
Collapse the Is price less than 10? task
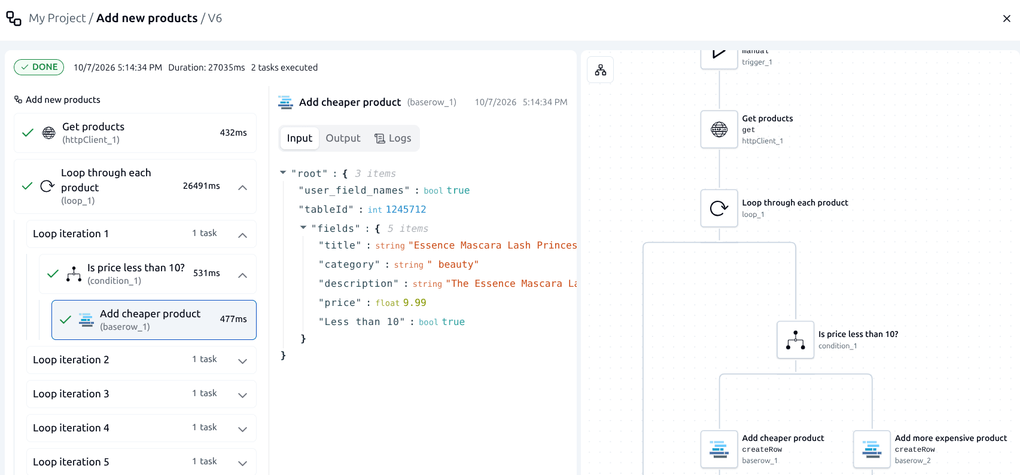pos(242,275)
